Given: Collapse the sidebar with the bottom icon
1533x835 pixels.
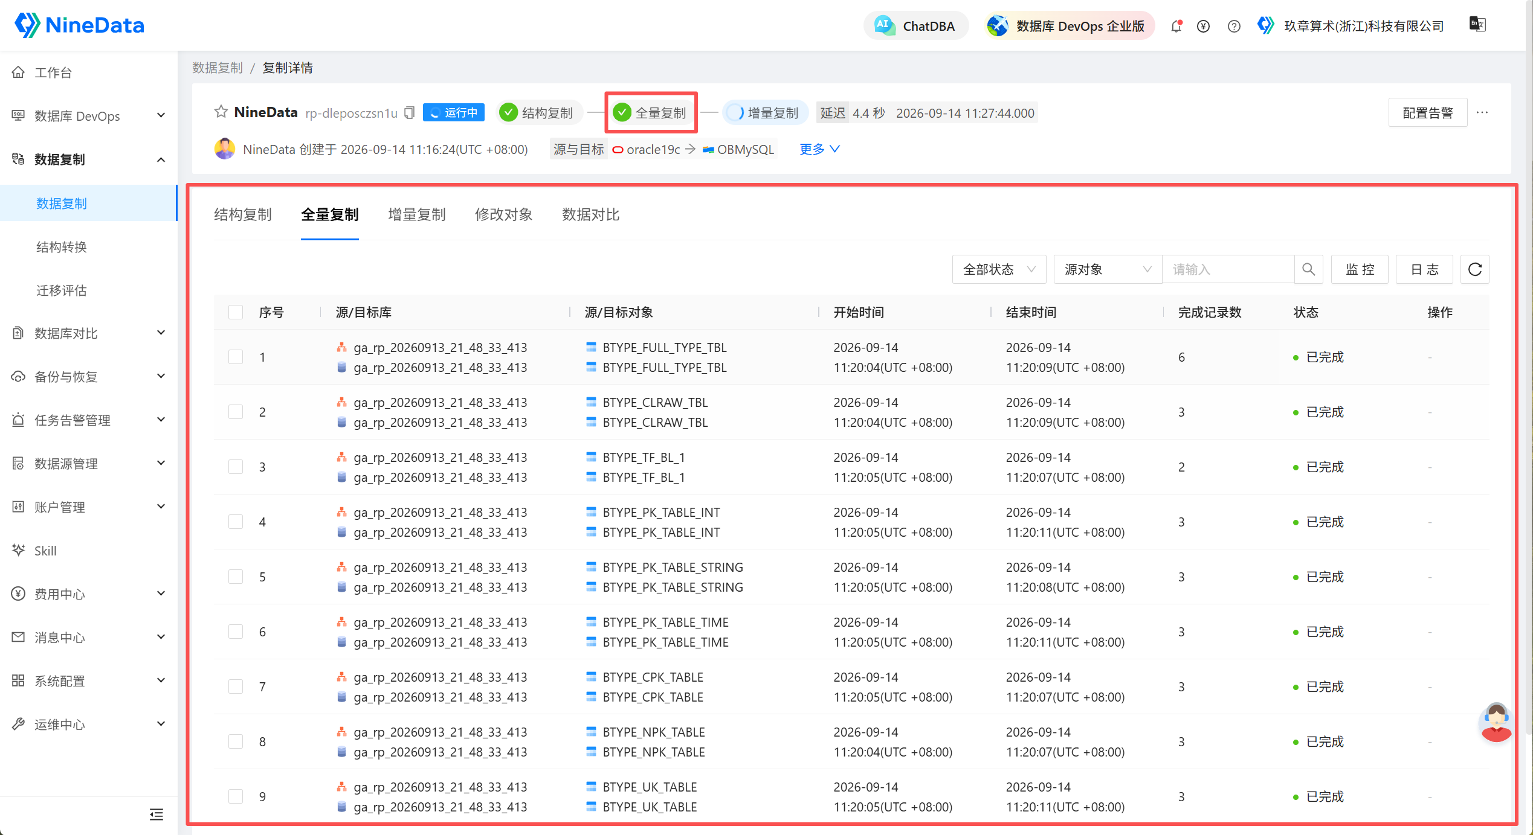Looking at the screenshot, I should [x=157, y=814].
